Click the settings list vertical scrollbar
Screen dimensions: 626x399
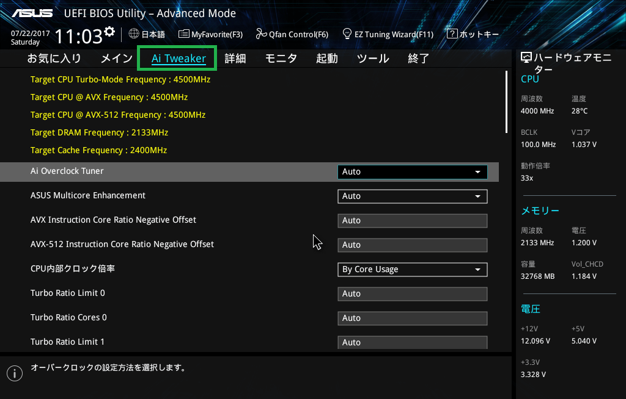click(x=506, y=102)
